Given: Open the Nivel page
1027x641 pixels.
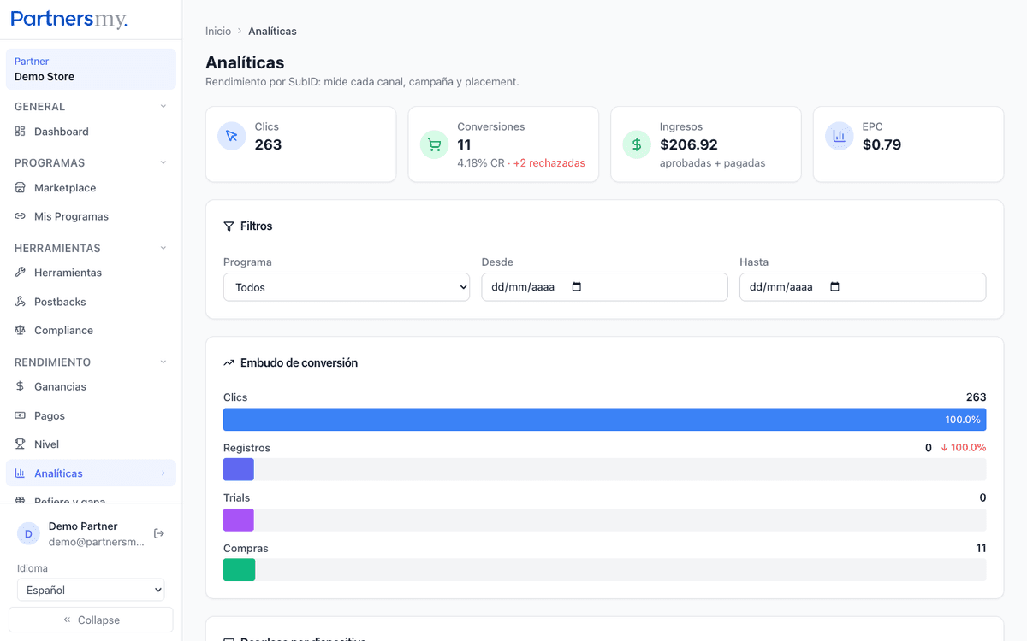Looking at the screenshot, I should [91, 444].
